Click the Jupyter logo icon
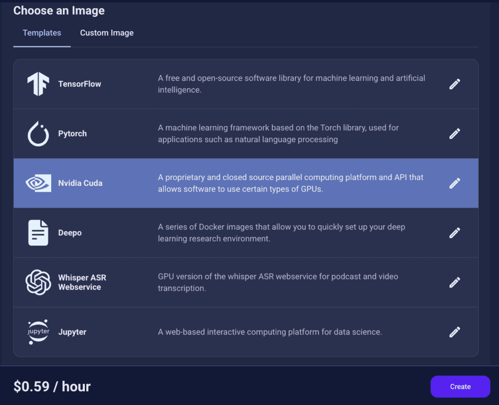499x405 pixels. point(38,332)
